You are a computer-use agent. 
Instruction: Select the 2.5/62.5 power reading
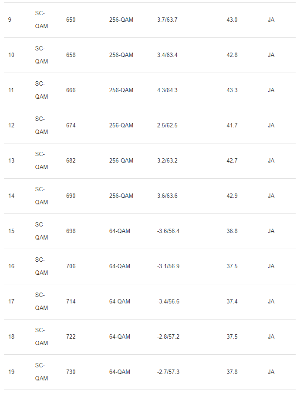[167, 126]
